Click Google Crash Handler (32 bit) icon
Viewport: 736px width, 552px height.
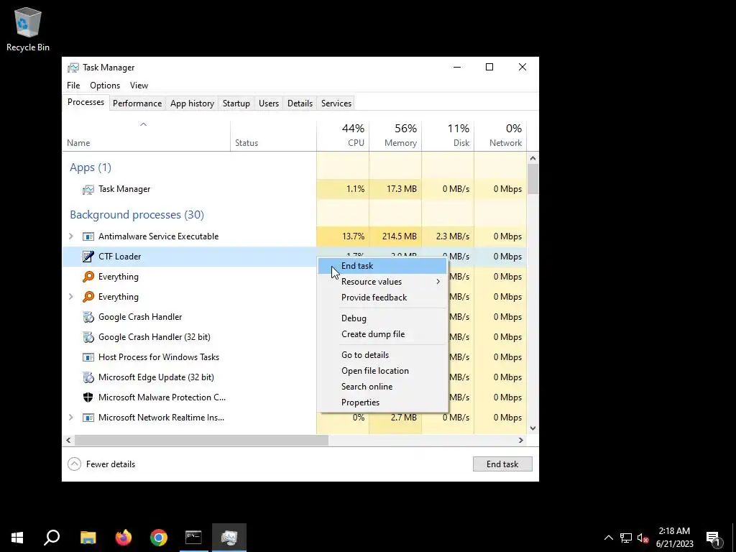pos(88,337)
